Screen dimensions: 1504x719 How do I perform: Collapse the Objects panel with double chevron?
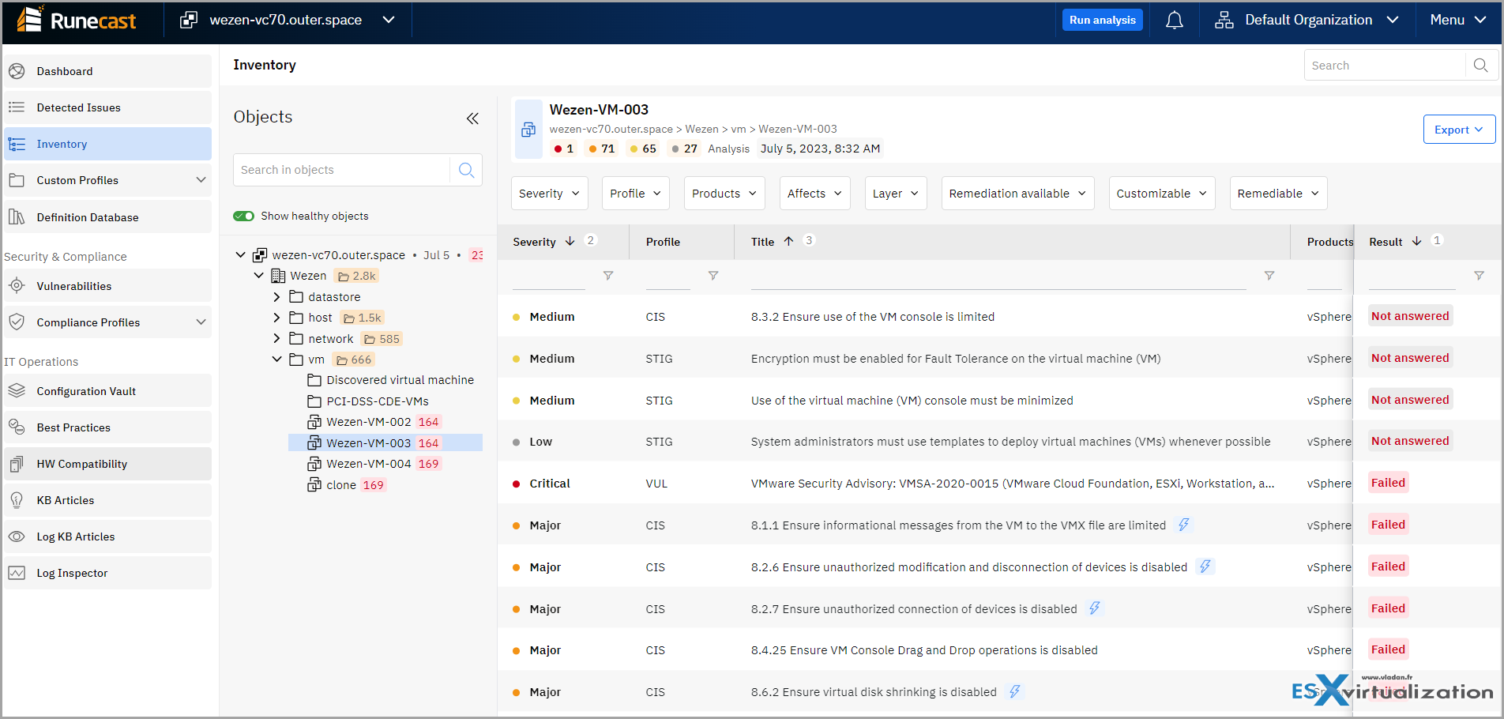click(472, 119)
